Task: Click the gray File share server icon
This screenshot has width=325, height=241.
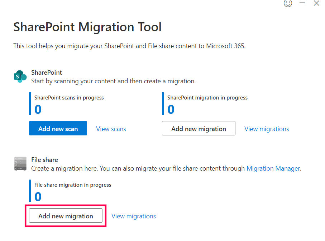Action: click(x=20, y=163)
